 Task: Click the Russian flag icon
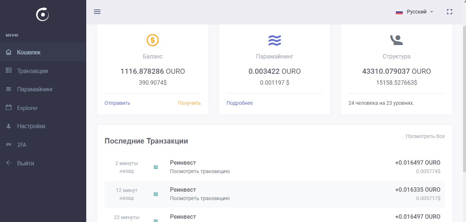[399, 12]
